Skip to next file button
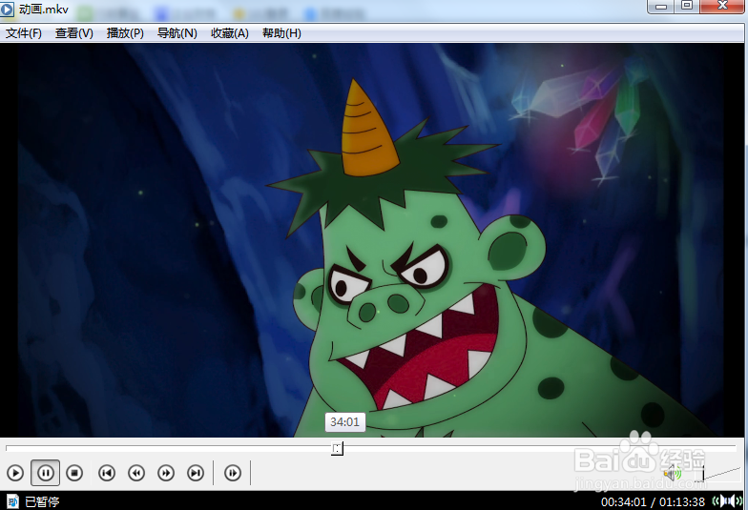748x510 pixels. (196, 473)
